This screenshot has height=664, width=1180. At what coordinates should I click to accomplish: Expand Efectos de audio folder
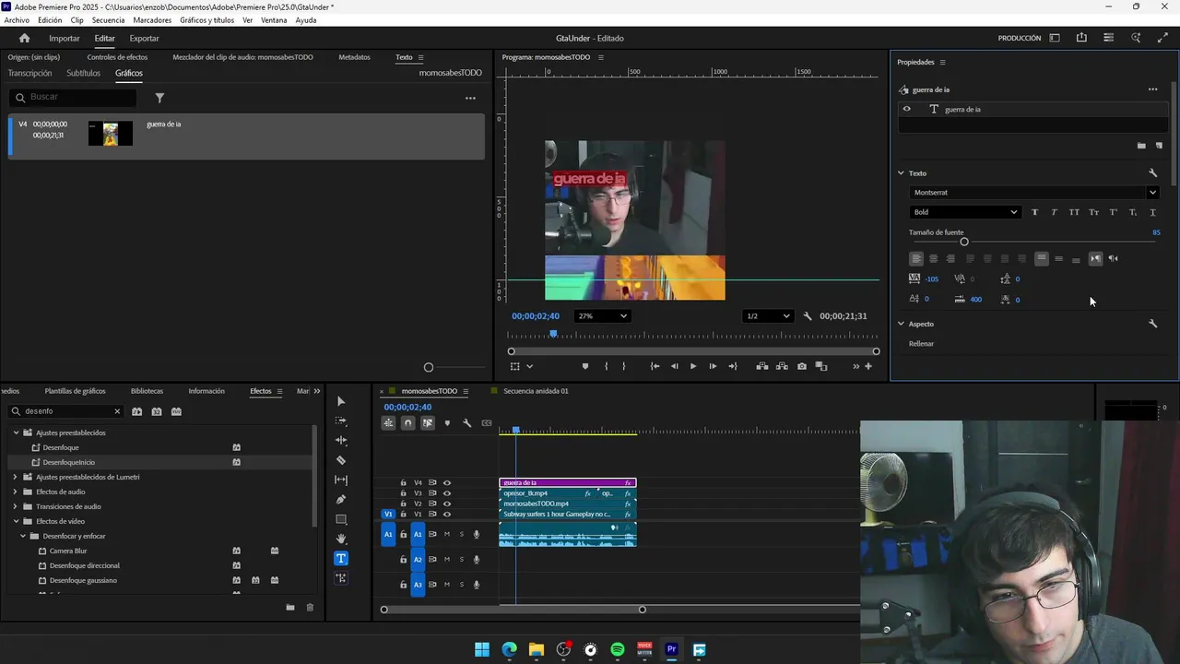point(15,492)
